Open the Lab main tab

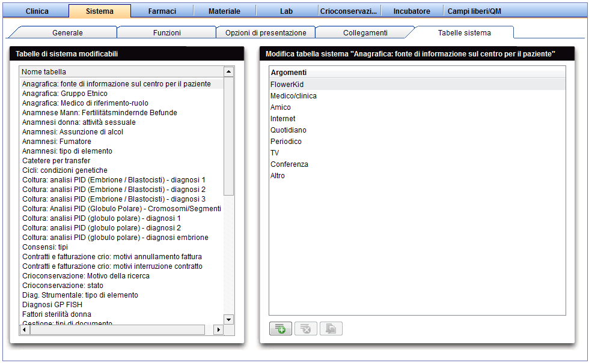coord(286,11)
